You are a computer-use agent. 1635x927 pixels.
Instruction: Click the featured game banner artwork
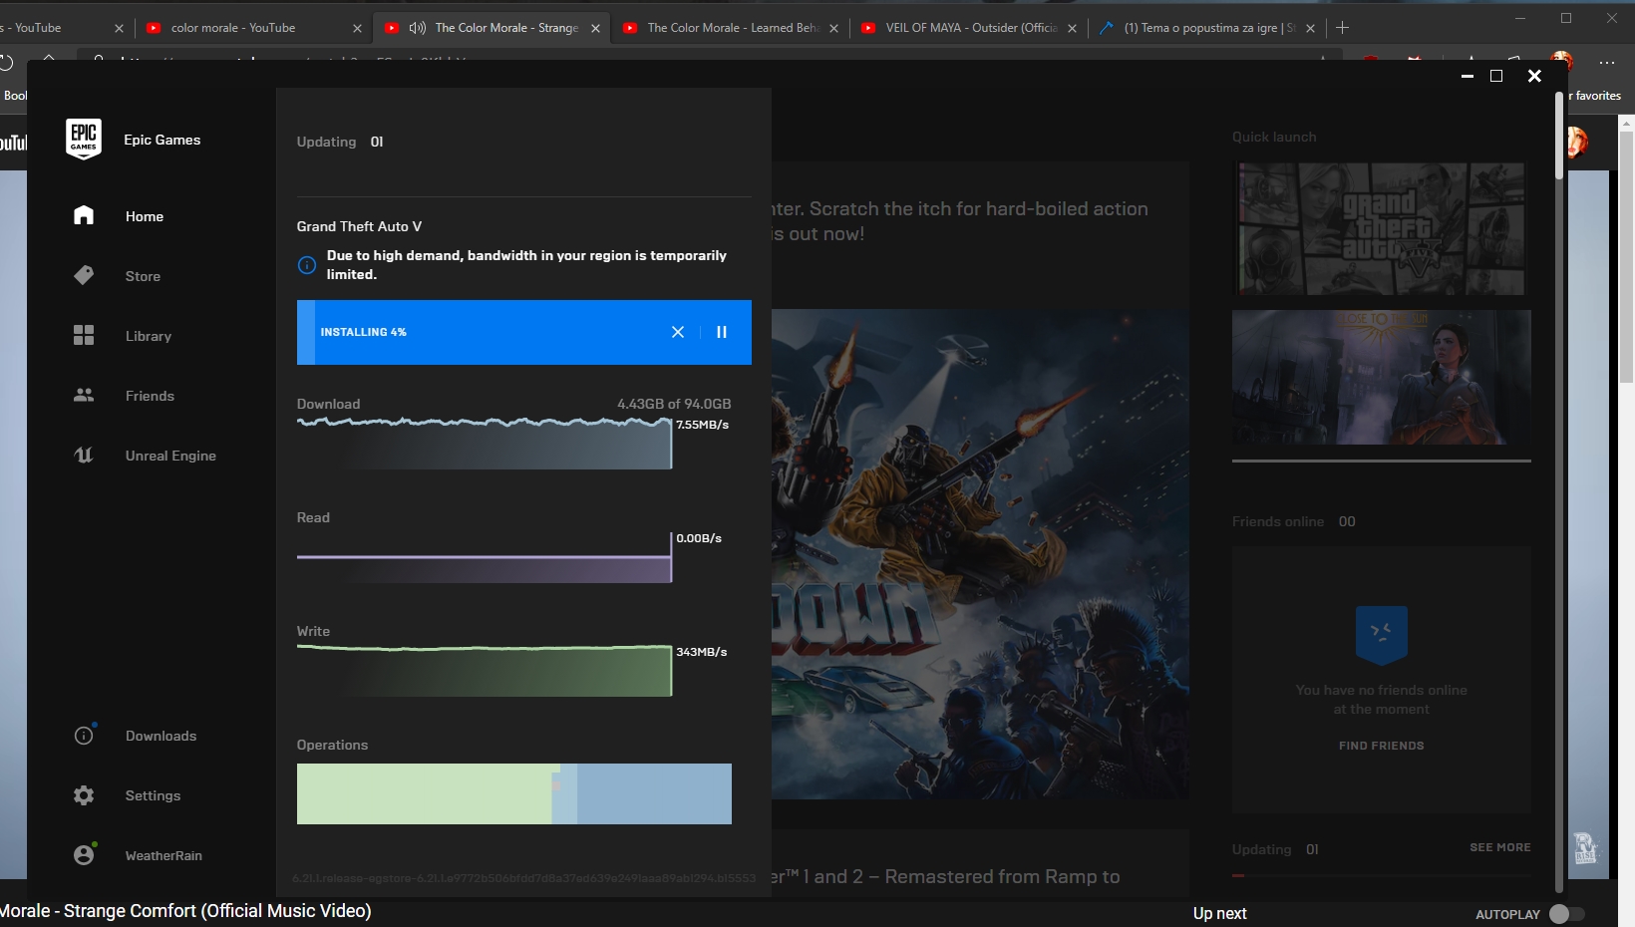point(980,553)
